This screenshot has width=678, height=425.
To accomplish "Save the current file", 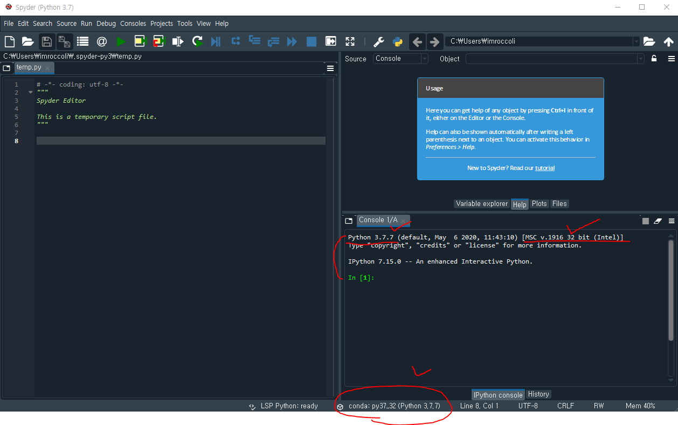I will click(x=46, y=41).
